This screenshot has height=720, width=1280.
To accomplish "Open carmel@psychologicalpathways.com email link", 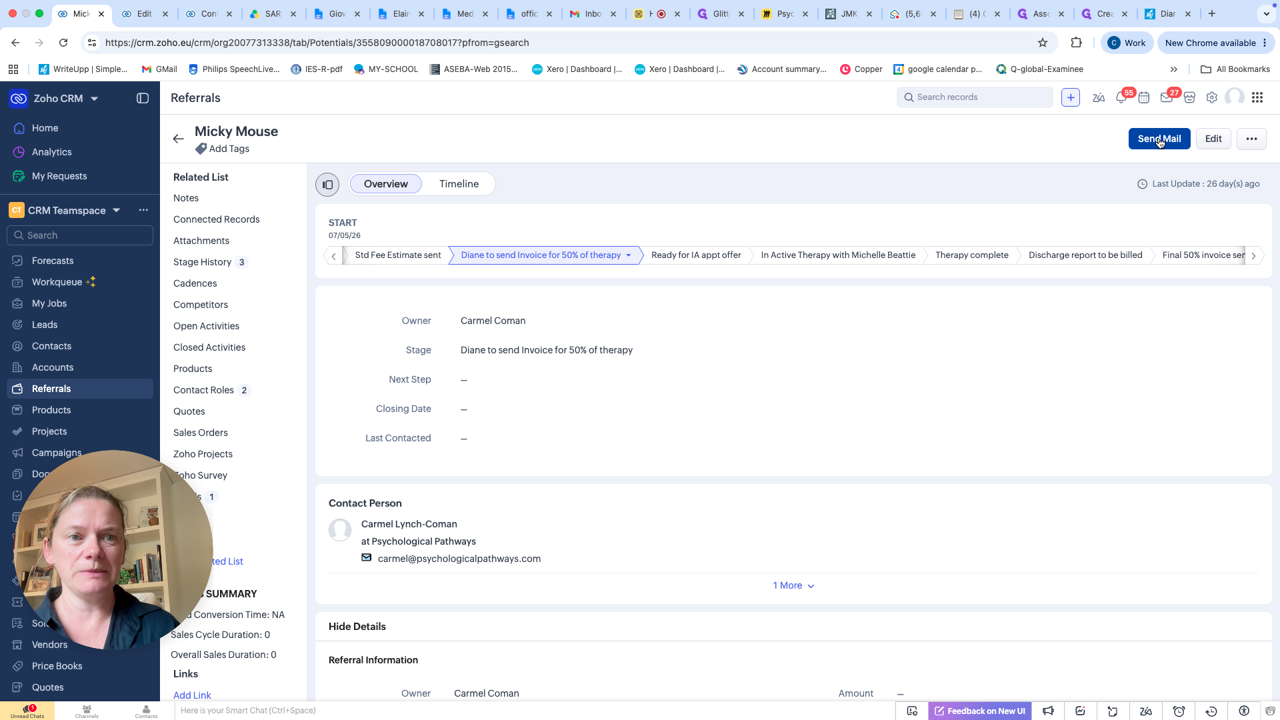I will pyautogui.click(x=459, y=559).
